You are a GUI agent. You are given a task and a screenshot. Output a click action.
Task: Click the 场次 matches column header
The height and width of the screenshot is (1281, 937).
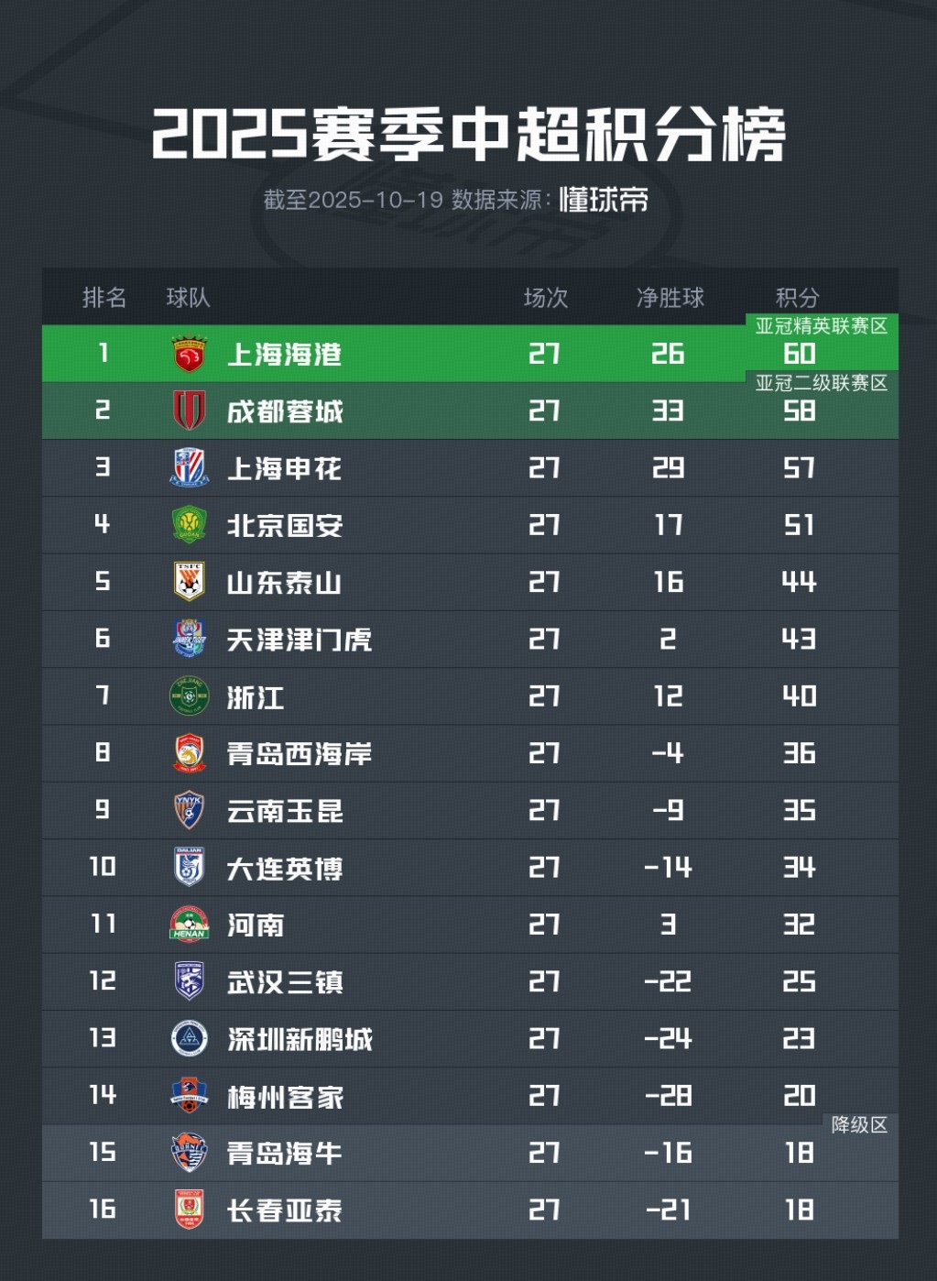coord(546,298)
